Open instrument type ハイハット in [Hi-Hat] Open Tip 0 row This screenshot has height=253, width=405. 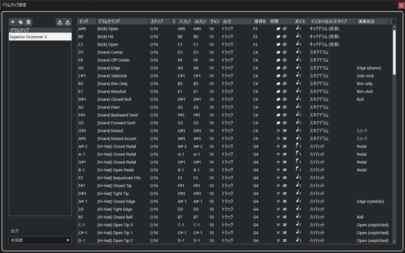click(x=317, y=225)
